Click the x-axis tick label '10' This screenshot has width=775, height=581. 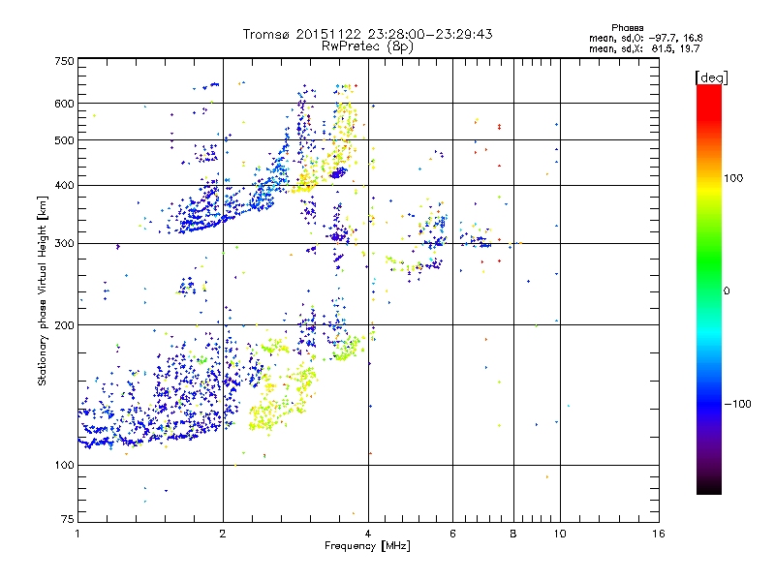click(560, 534)
